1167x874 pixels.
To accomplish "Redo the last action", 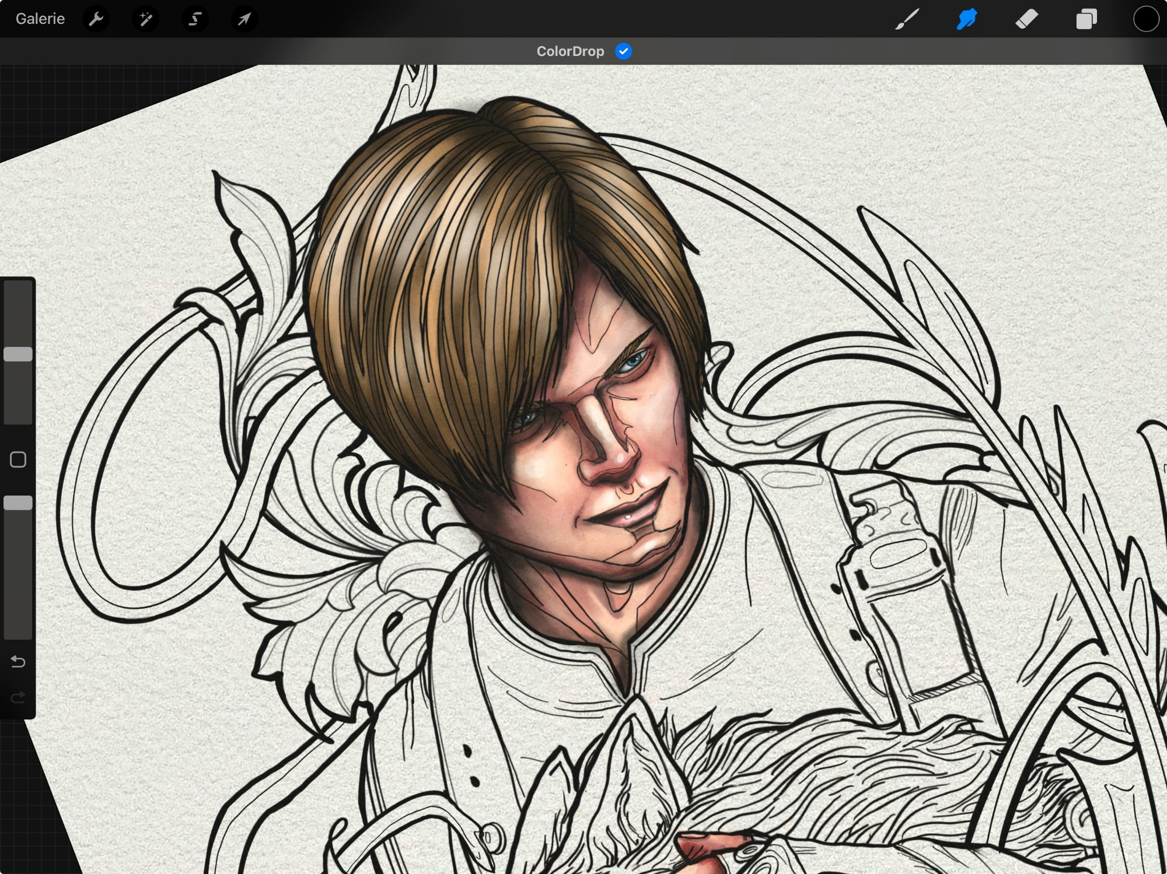I will point(18,697).
